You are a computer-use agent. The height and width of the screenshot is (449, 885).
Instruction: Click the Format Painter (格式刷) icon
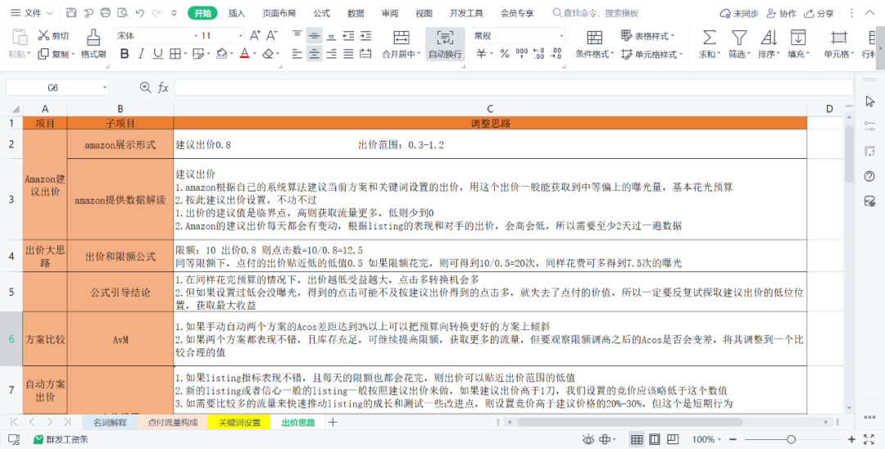[x=93, y=38]
